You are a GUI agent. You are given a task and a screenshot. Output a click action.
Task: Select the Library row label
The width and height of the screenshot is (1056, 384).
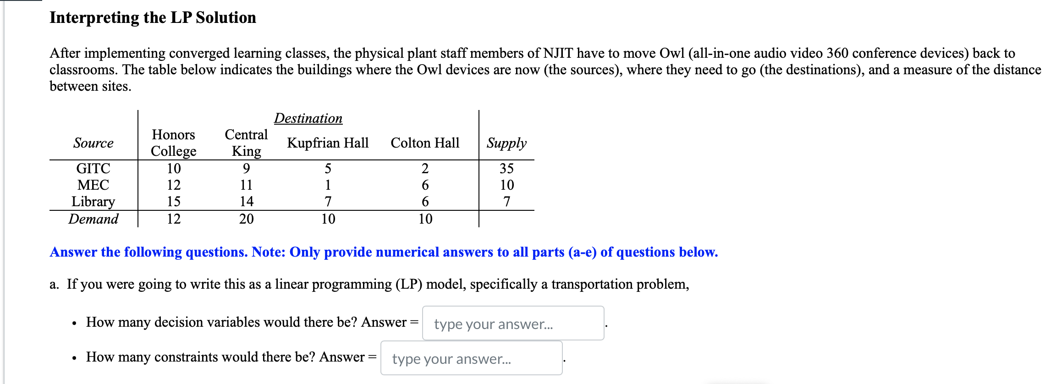[x=94, y=202]
